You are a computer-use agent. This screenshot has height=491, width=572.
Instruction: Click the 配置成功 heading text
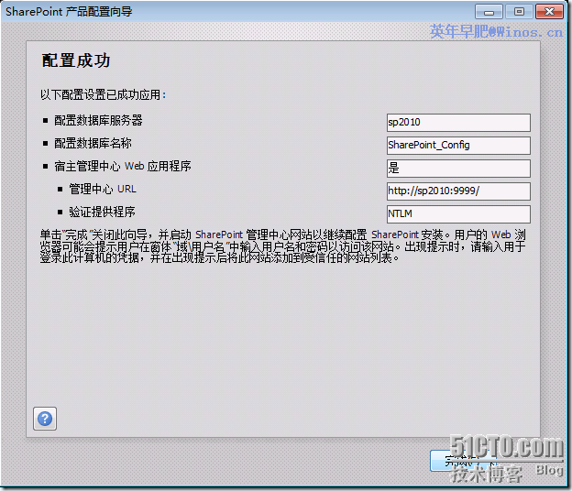click(x=76, y=60)
